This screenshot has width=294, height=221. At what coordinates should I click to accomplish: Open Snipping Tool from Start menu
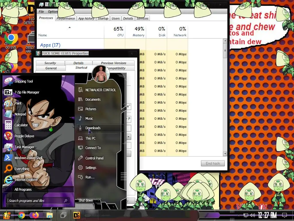point(19,81)
